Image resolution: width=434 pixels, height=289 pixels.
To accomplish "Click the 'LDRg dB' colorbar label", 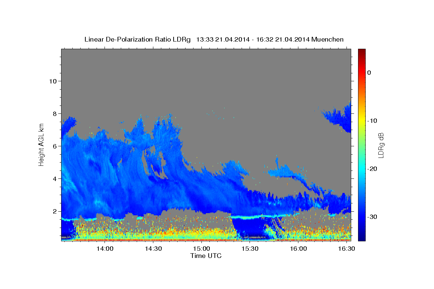I will 381,146.
